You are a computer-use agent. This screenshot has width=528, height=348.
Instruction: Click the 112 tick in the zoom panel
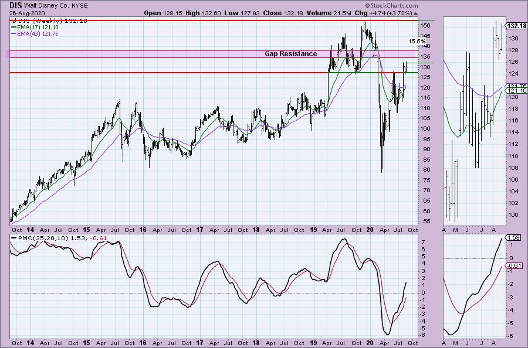click(x=513, y=144)
